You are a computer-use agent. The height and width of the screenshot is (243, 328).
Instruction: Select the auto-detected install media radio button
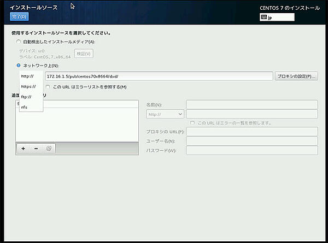click(19, 42)
